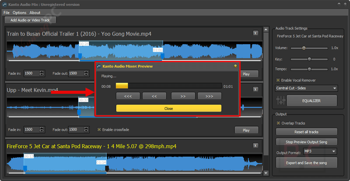The height and width of the screenshot is (181, 350).
Task: Close the Preview dialog with yellow Close button
Action: pyautogui.click(x=168, y=109)
